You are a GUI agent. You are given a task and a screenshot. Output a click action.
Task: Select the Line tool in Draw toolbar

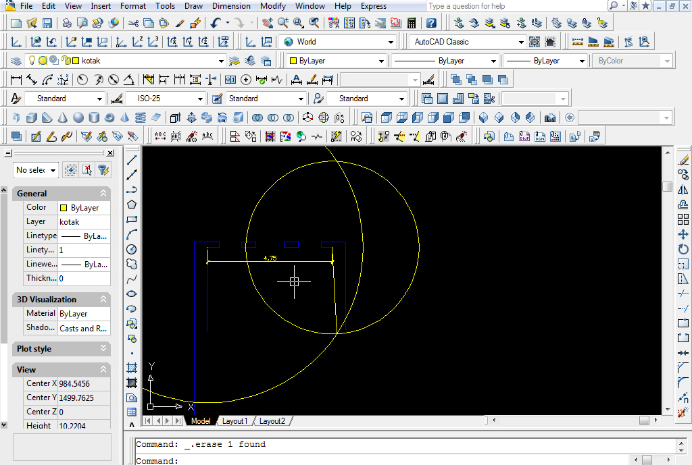tap(132, 160)
